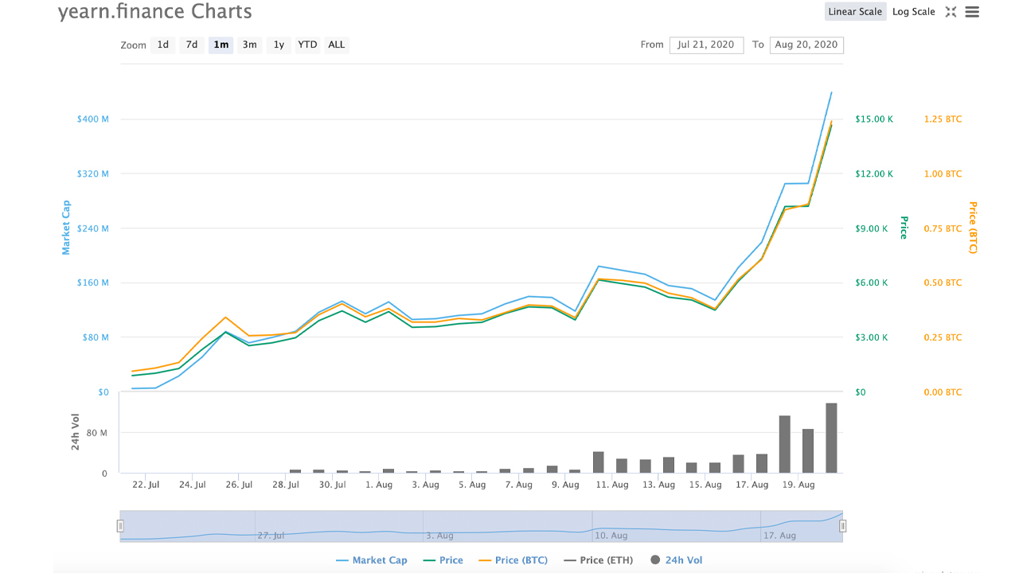Select the 3m zoom range
The height and width of the screenshot is (573, 1019).
pos(250,45)
